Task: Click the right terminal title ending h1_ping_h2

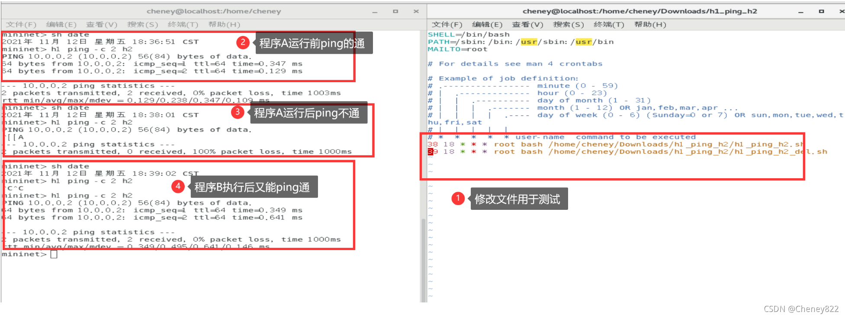Action: (x=639, y=11)
